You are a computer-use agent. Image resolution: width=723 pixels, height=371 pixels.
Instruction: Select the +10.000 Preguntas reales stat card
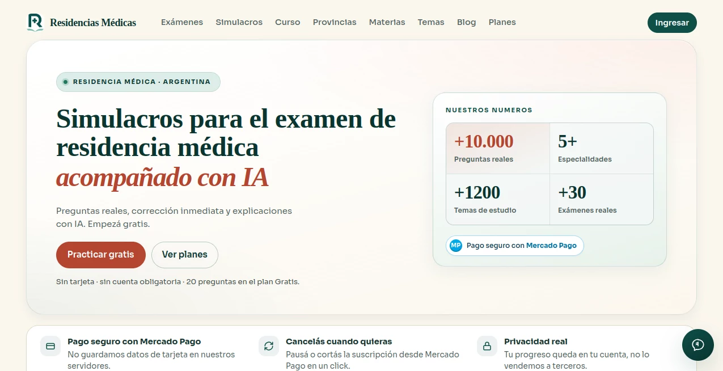click(498, 149)
